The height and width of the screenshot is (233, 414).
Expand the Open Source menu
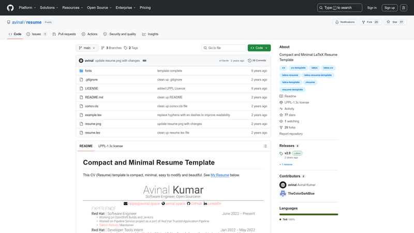pyautogui.click(x=99, y=8)
